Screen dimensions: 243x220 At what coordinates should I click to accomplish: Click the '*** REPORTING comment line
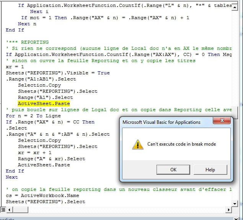27,42
